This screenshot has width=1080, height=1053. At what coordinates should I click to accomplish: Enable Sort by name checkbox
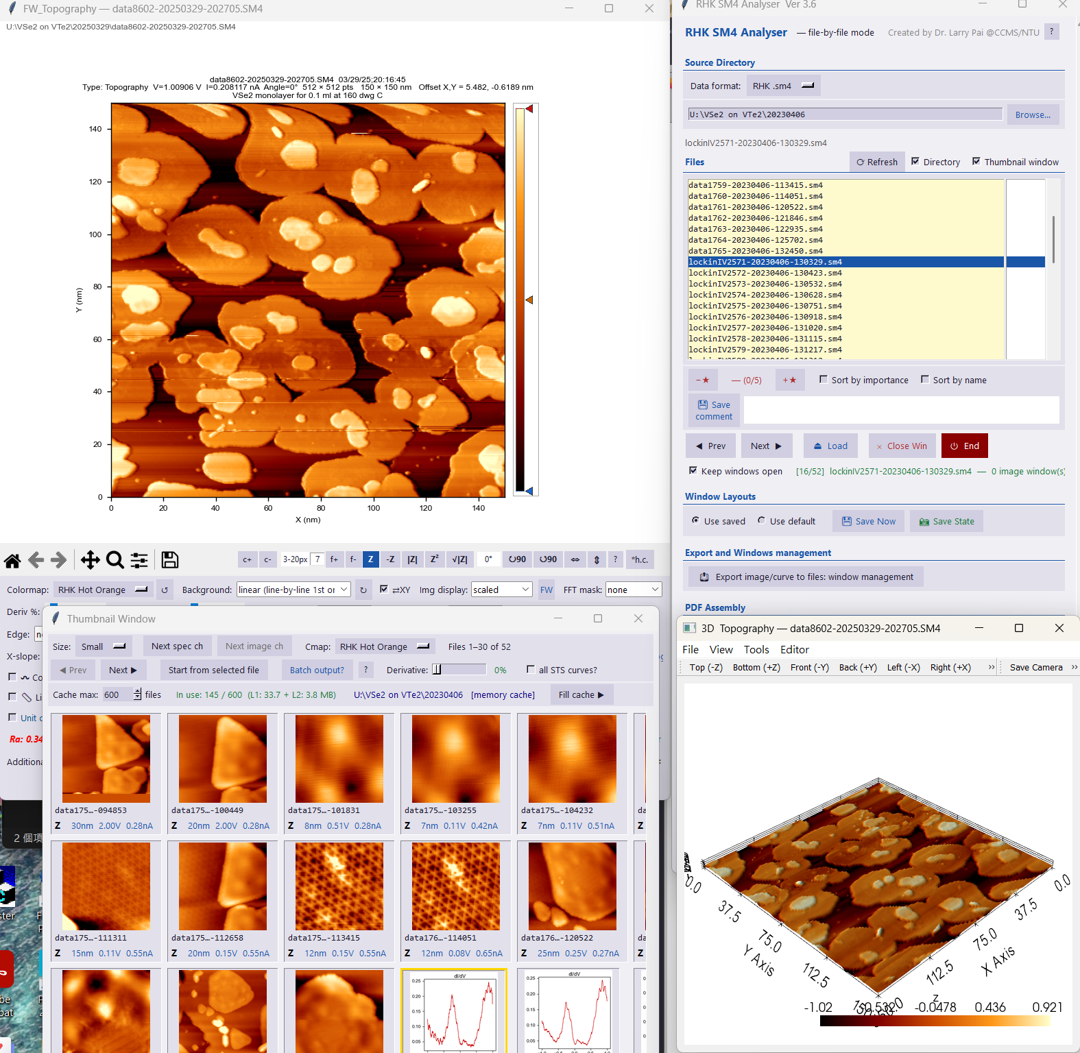925,379
